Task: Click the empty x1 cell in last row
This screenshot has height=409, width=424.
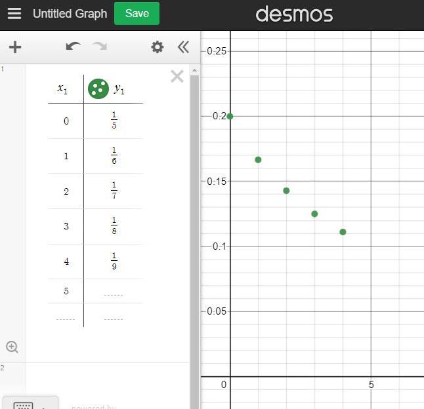Action: click(66, 315)
